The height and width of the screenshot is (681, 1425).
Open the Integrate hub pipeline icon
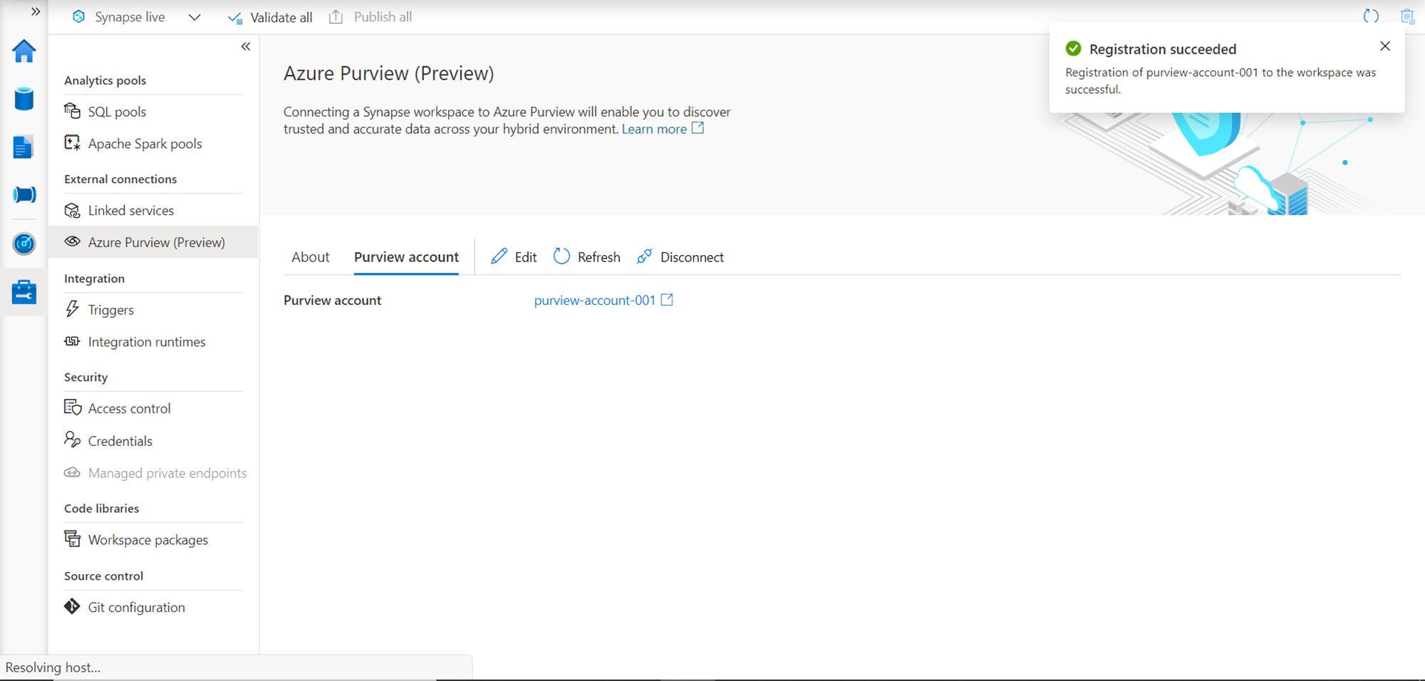[x=24, y=194]
